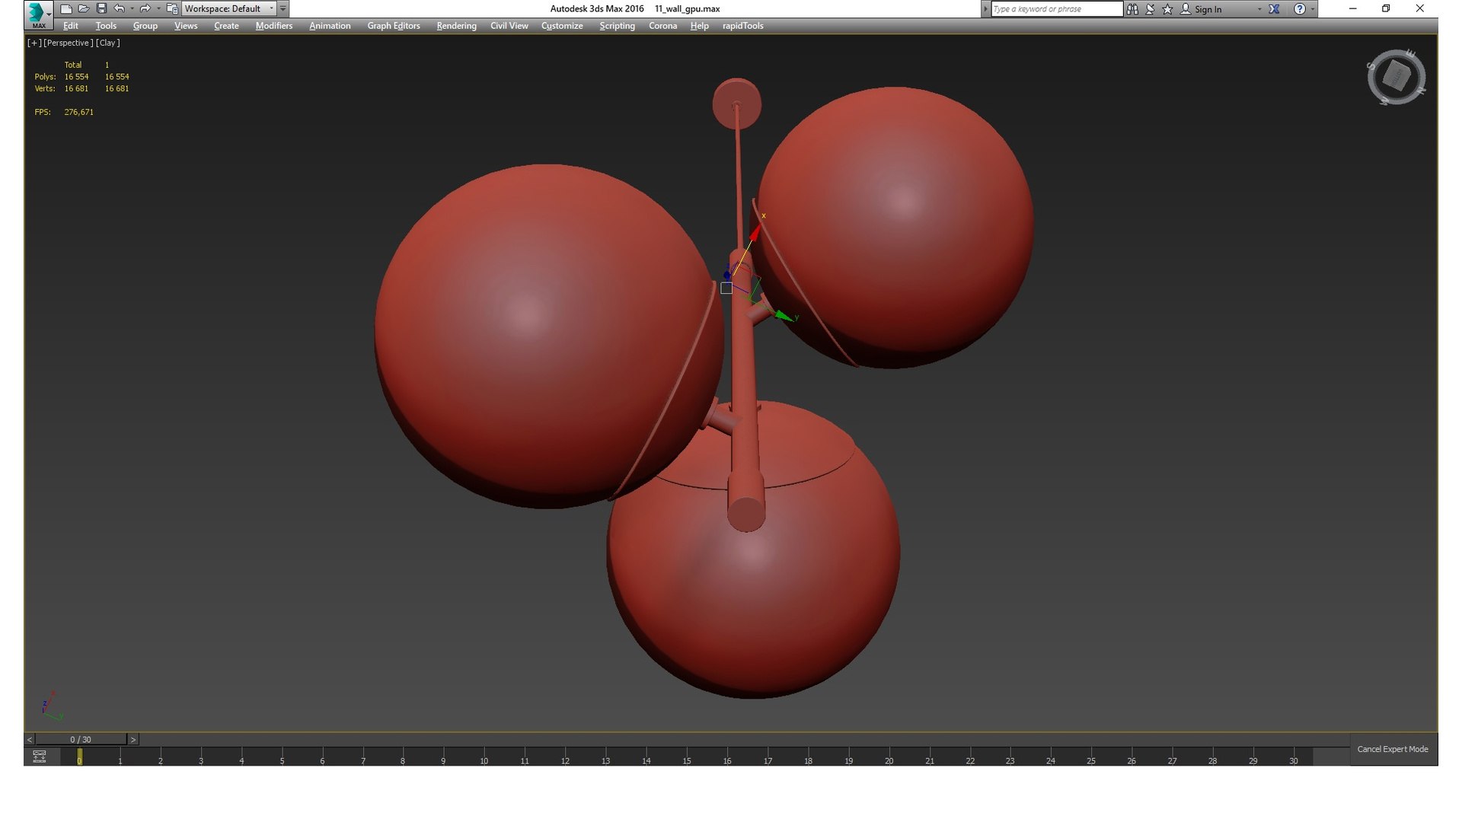Viewport: 1462px width, 822px height.
Task: Open Mini Curve Editor icon beside timeline
Action: coord(40,756)
